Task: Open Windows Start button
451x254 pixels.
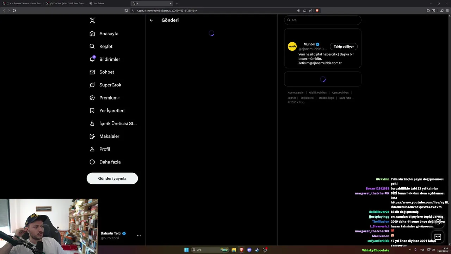Action: point(186,250)
